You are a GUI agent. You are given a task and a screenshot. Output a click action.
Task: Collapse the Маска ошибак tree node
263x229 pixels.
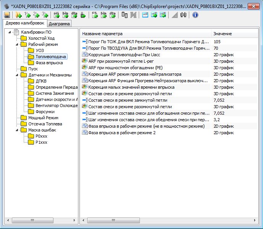(17, 130)
